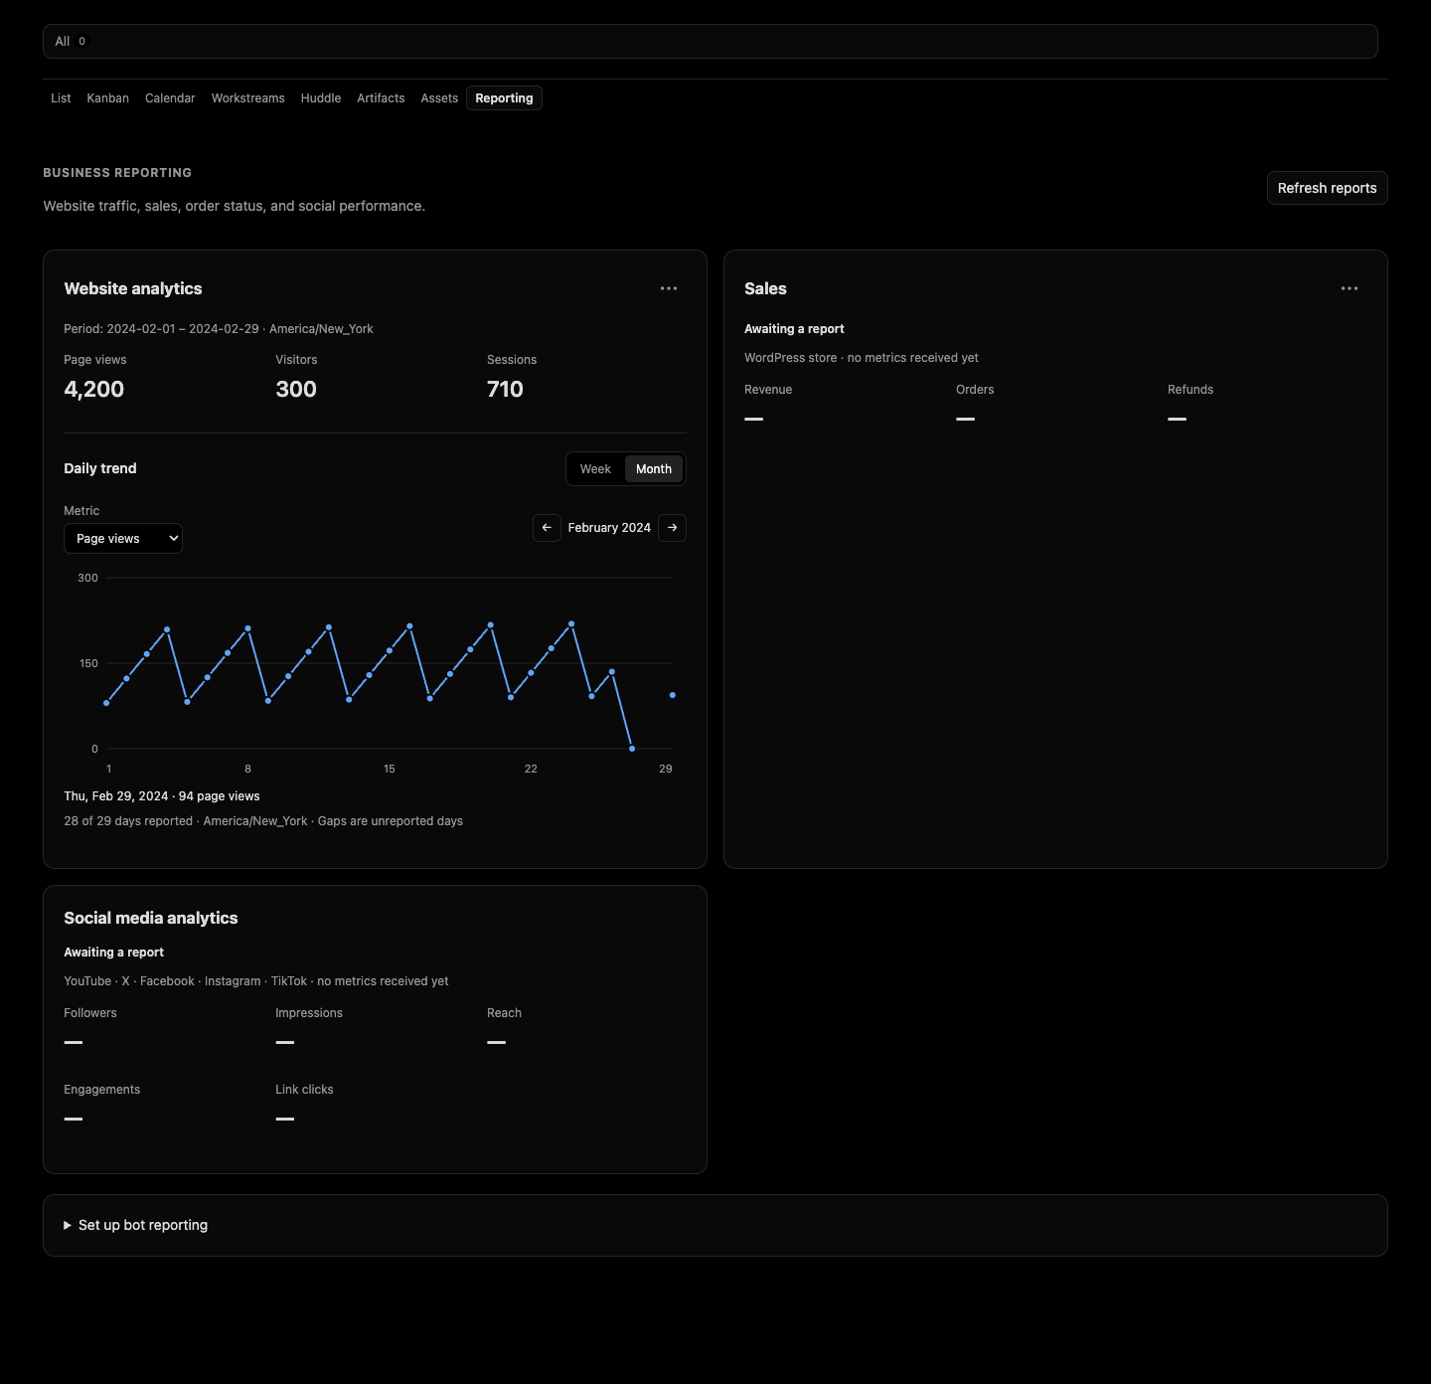Image resolution: width=1431 pixels, height=1384 pixels.
Task: Open the Huddle tab
Action: tap(321, 98)
